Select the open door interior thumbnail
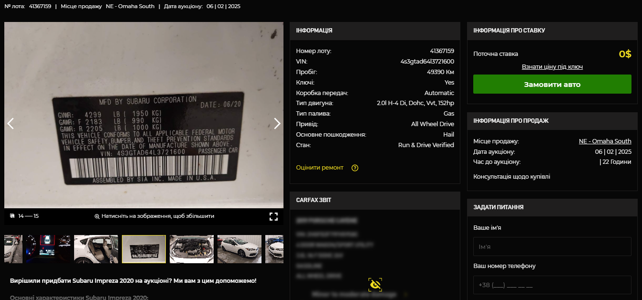642x300 pixels. [x=96, y=249]
